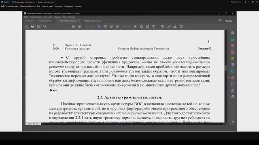Click the Full screen mode icon
Image resolution: width=259 pixels, height=145 pixels.
pos(147,27)
